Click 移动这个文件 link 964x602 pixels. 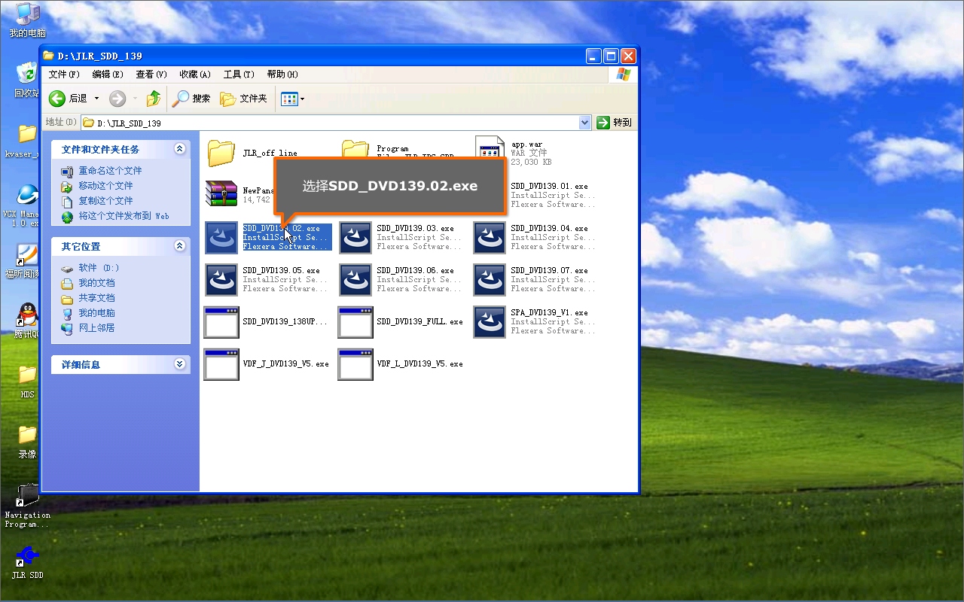pyautogui.click(x=105, y=186)
